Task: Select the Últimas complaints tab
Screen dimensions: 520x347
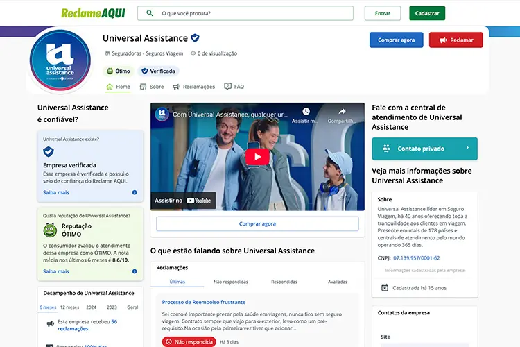Action: coord(177,282)
